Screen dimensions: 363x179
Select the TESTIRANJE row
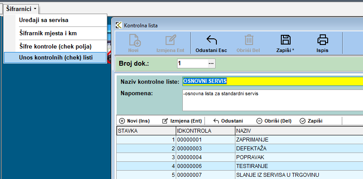click(240, 166)
